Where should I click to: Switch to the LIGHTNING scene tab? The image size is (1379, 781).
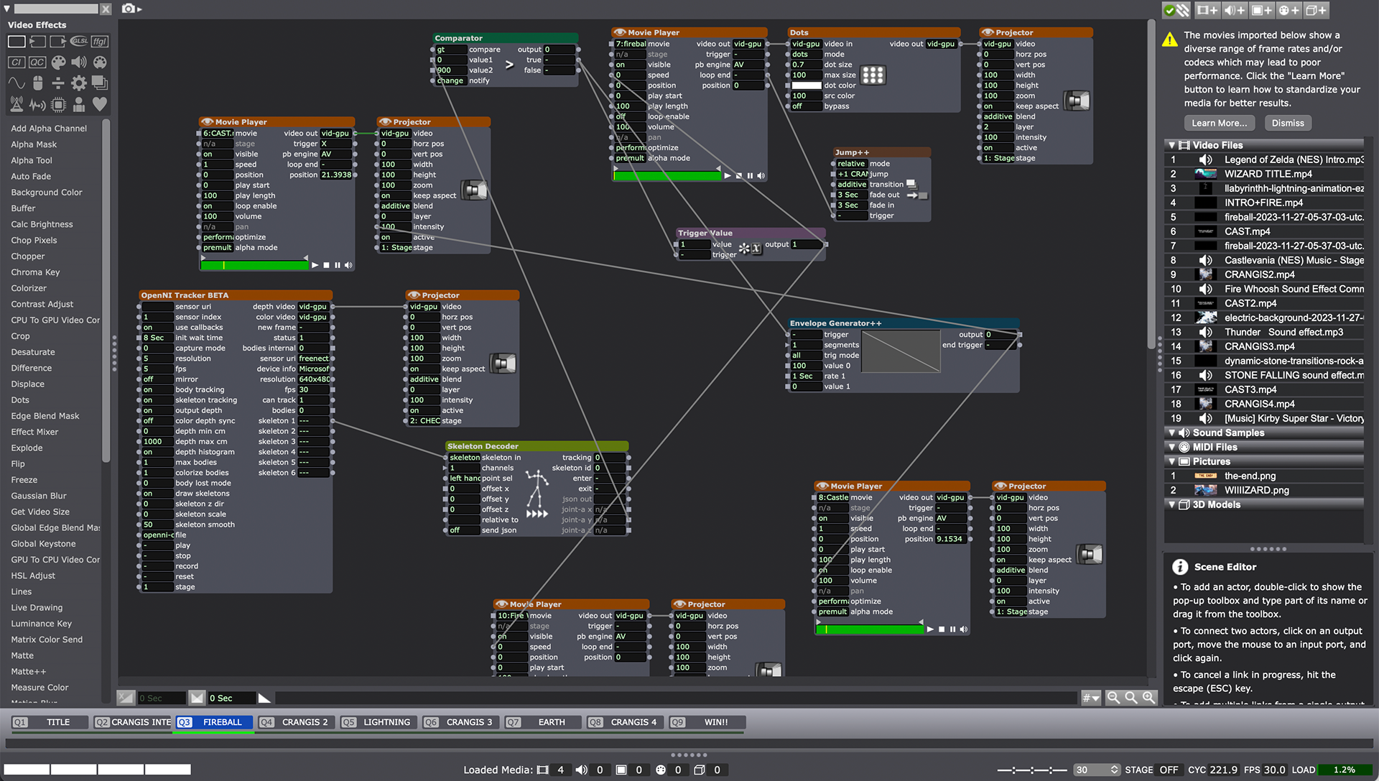[x=386, y=722]
